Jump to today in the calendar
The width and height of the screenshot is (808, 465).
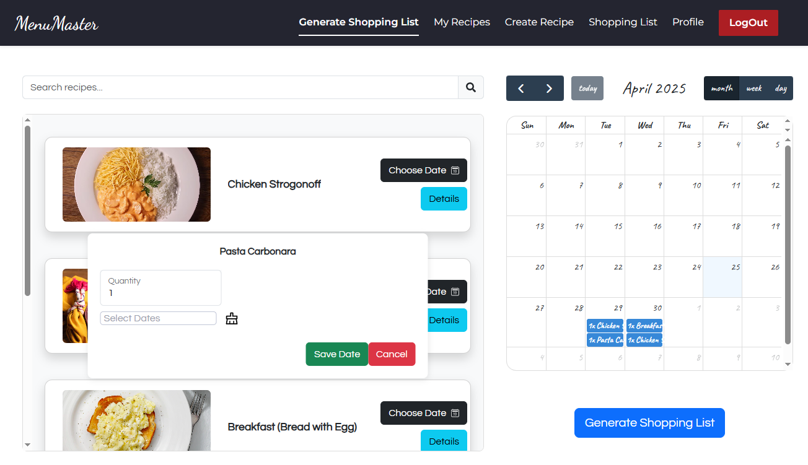(587, 89)
